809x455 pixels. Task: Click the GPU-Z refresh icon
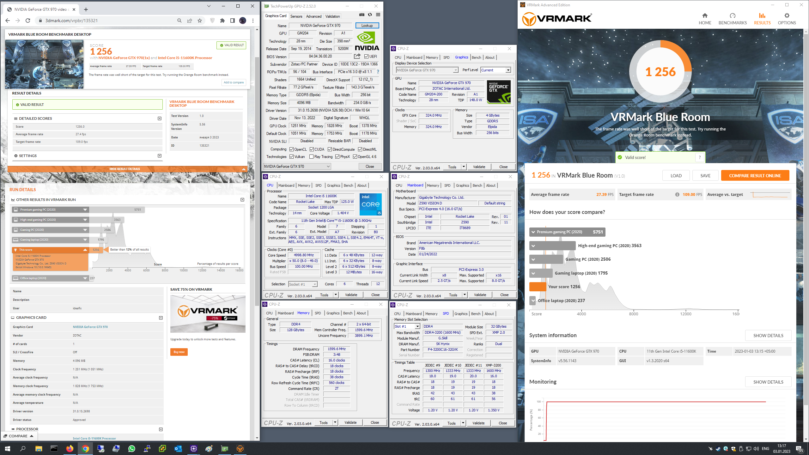coord(370,15)
